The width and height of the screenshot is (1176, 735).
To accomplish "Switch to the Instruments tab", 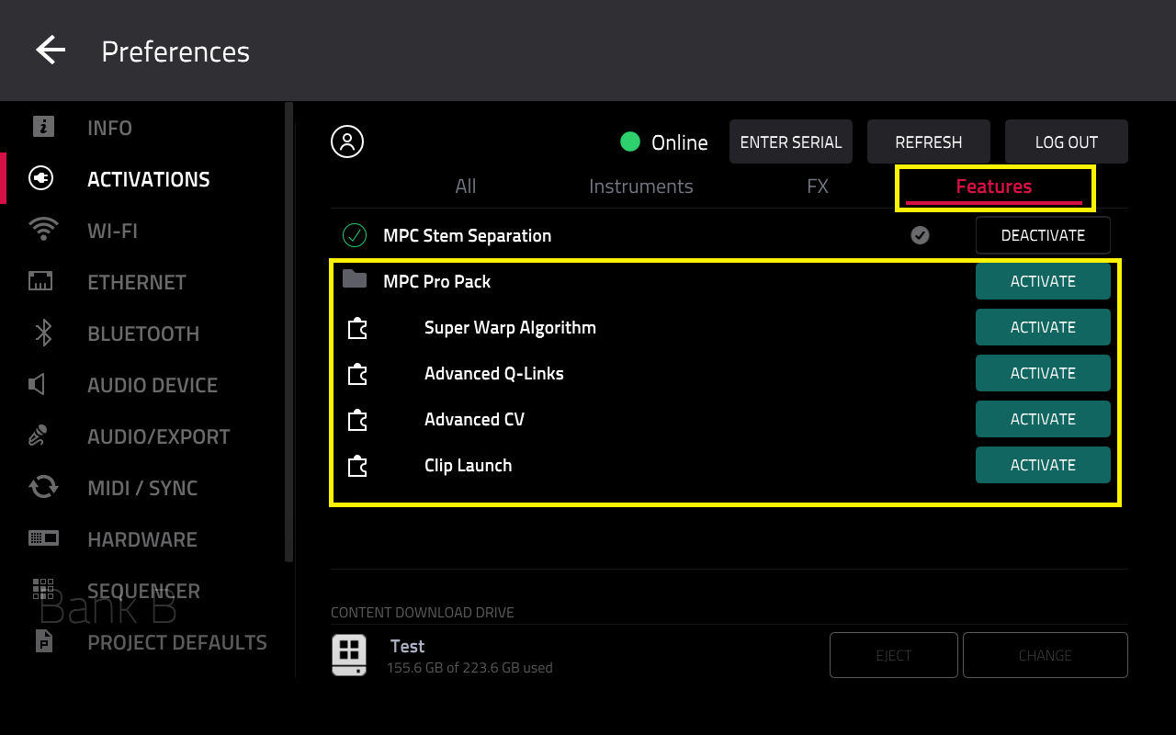I will (641, 187).
